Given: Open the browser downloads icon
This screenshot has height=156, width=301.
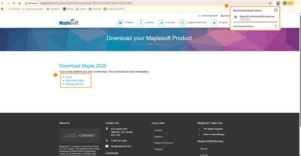Looking at the screenshot, I should point(278,3).
